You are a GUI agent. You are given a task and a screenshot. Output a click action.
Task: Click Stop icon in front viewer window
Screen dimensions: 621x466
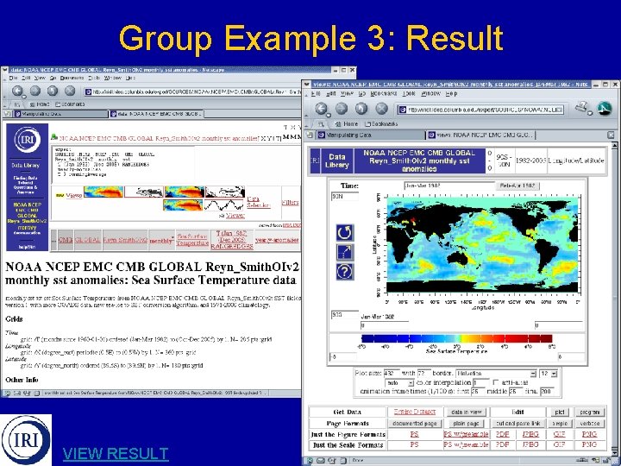tap(381, 108)
